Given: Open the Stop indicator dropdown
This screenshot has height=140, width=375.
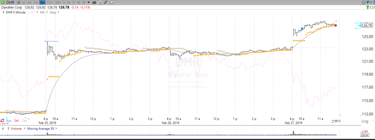Looking at the screenshot, I should 58,12.
